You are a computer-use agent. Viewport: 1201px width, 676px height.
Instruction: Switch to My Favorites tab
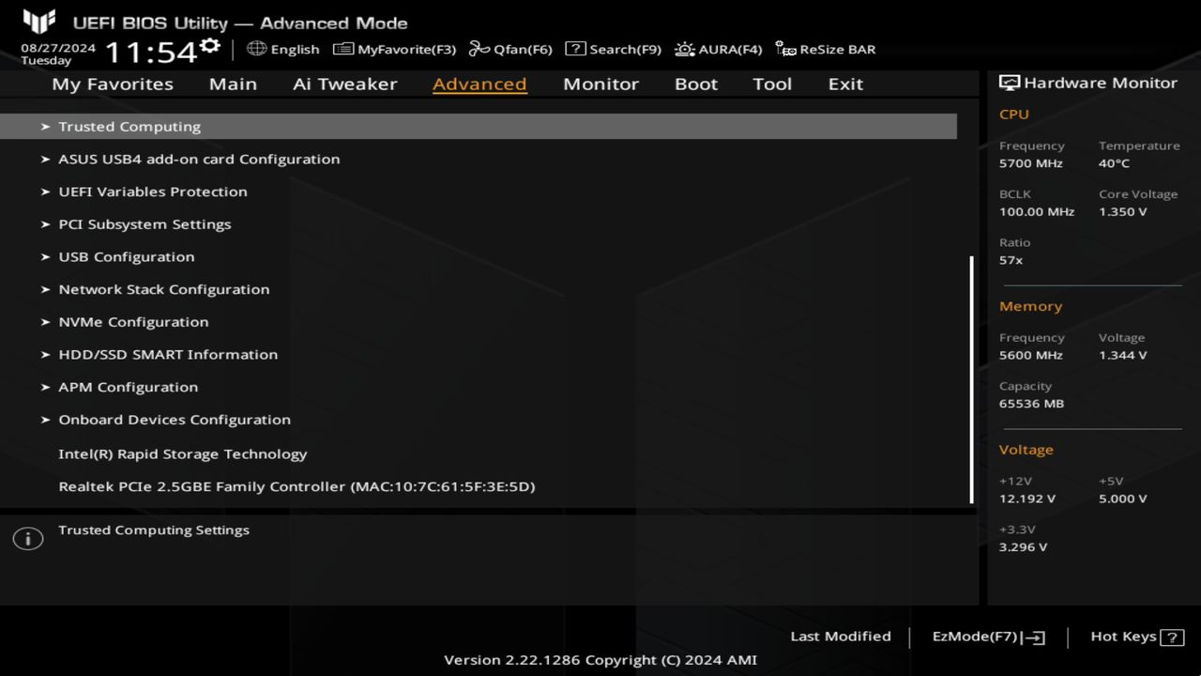(x=113, y=84)
